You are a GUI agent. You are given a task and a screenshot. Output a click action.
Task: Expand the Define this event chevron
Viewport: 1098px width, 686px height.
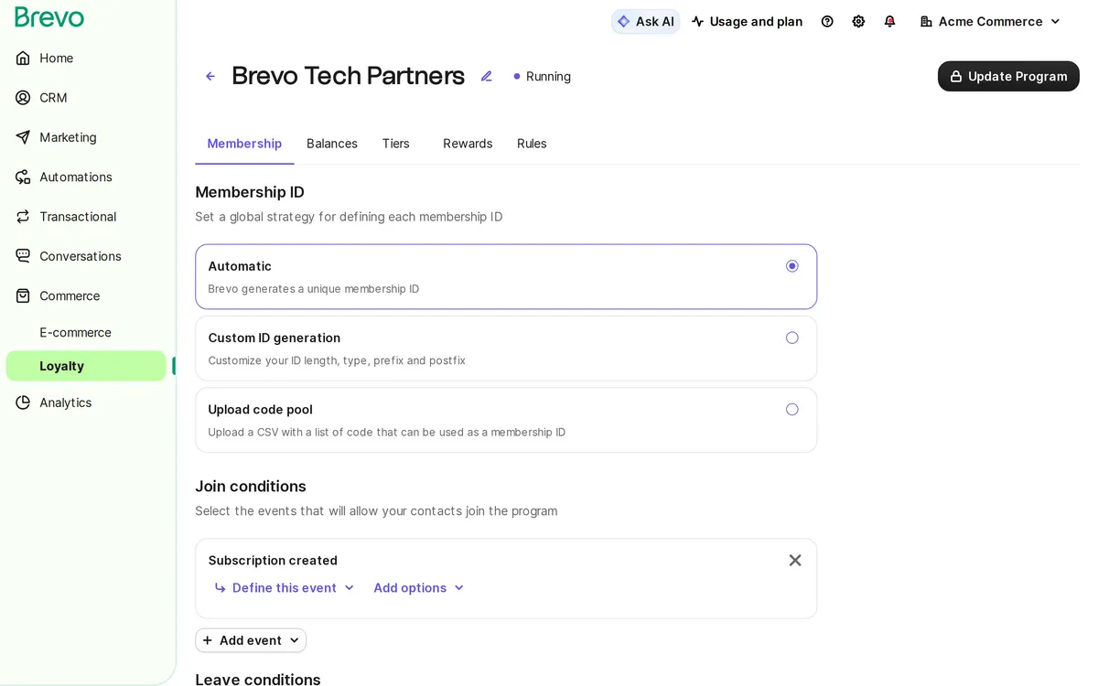click(x=349, y=588)
